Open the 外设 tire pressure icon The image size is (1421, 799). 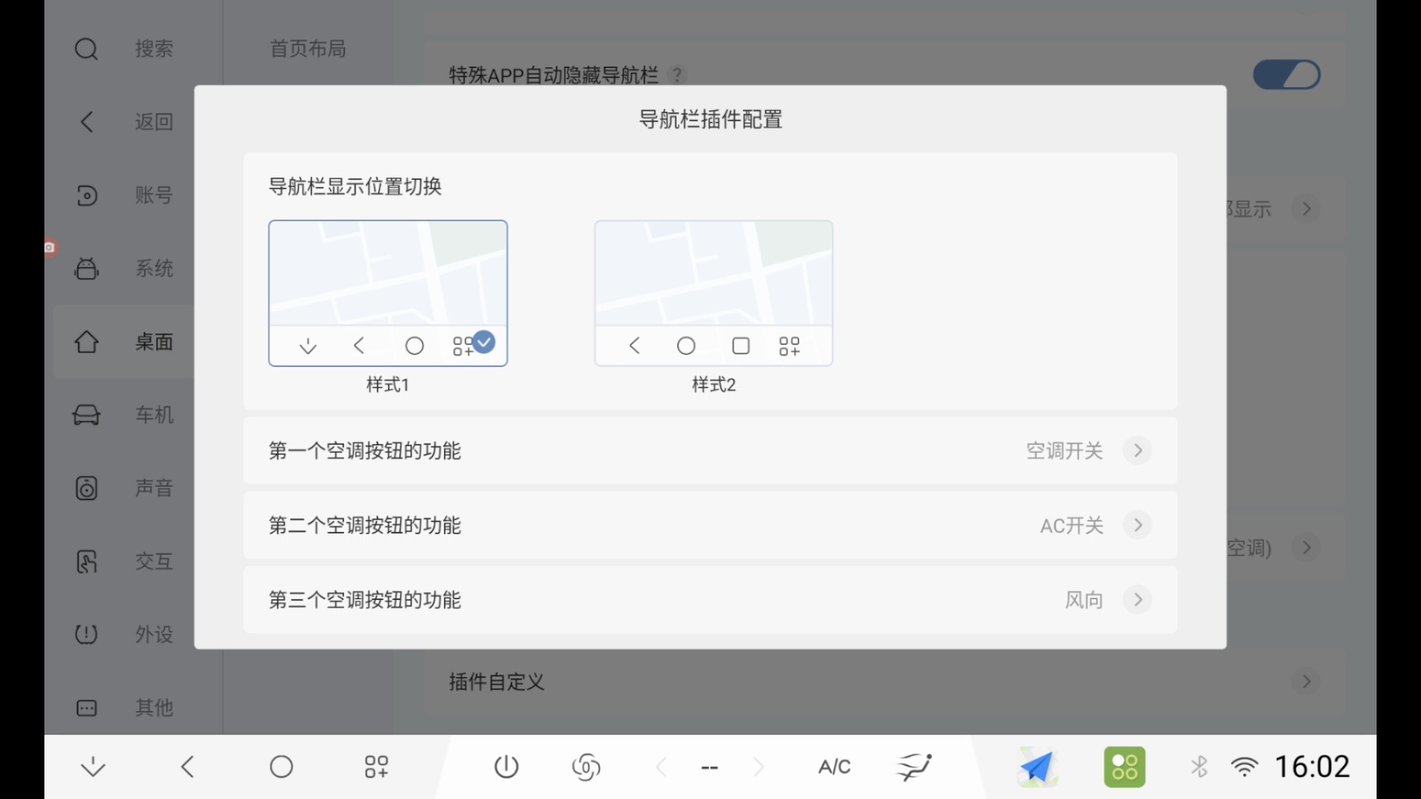87,634
